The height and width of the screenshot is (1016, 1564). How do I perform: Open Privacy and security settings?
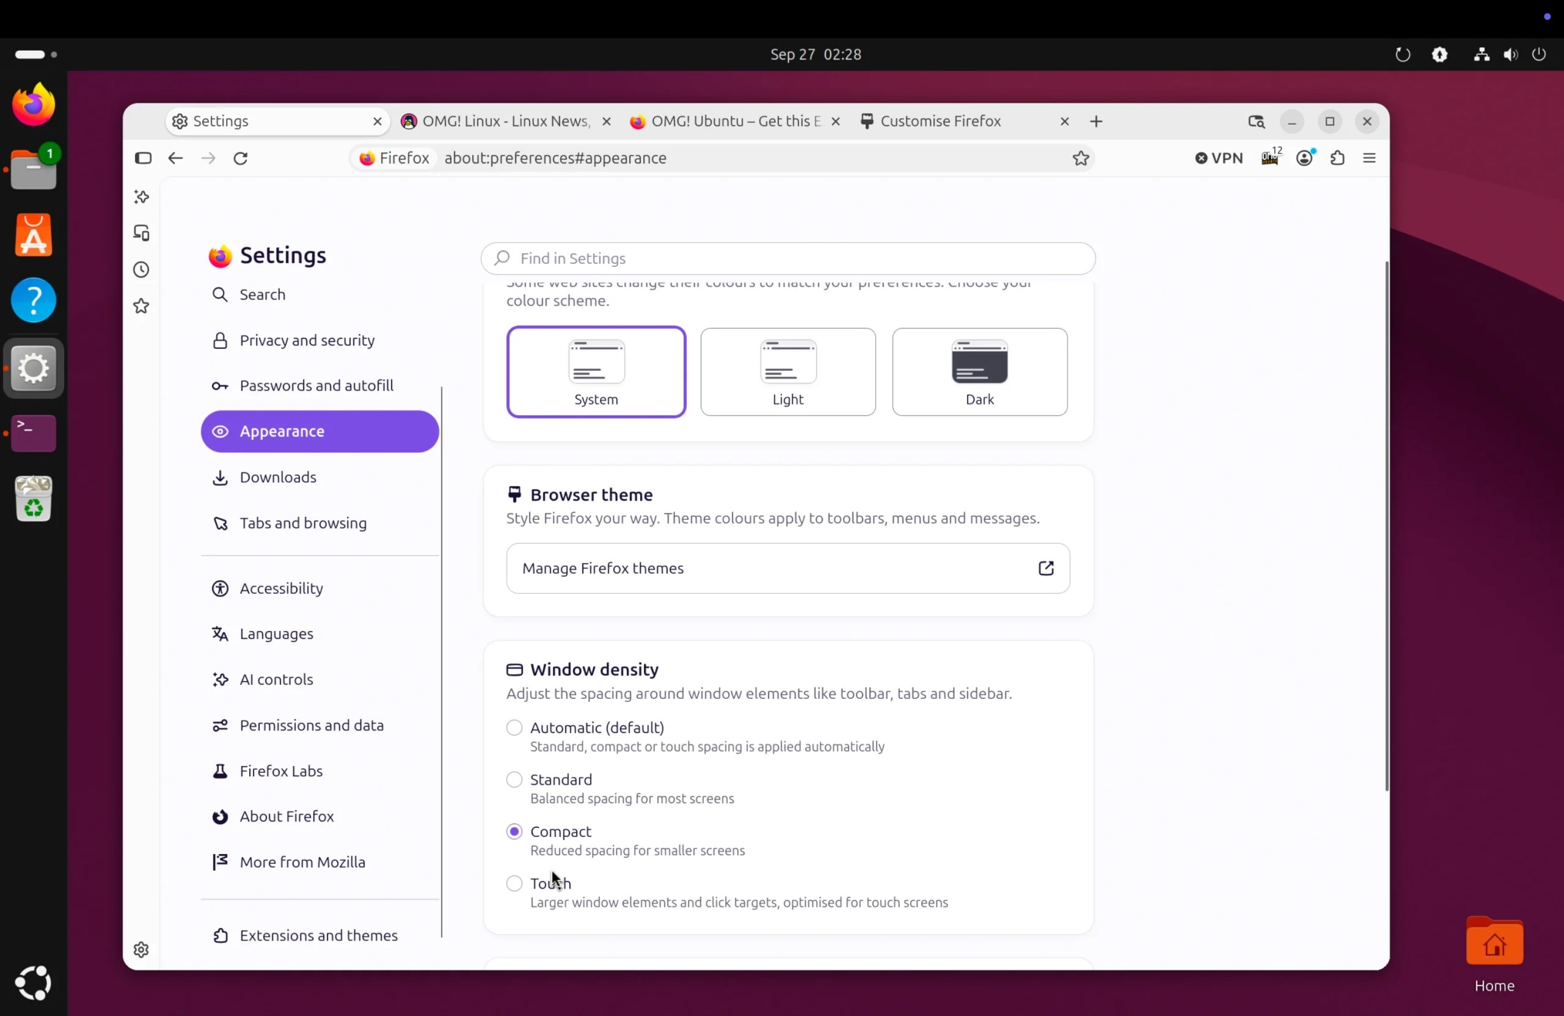[320, 340]
